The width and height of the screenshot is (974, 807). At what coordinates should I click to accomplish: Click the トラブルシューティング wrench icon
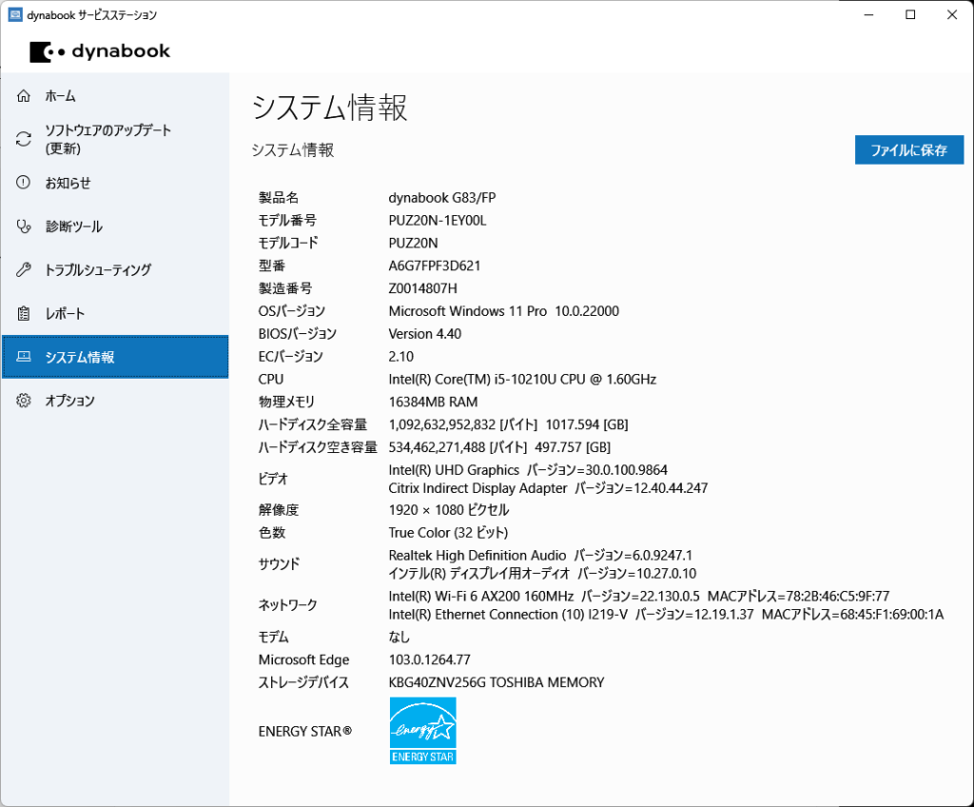[x=24, y=270]
